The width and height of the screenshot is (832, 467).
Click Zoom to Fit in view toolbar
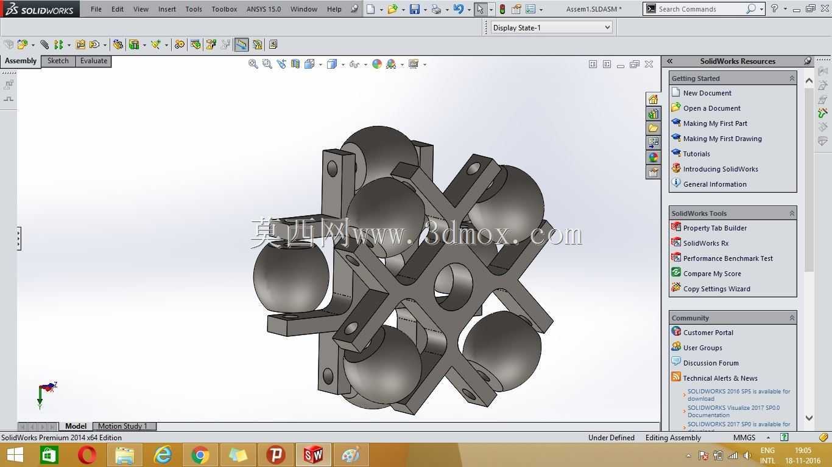tap(253, 64)
